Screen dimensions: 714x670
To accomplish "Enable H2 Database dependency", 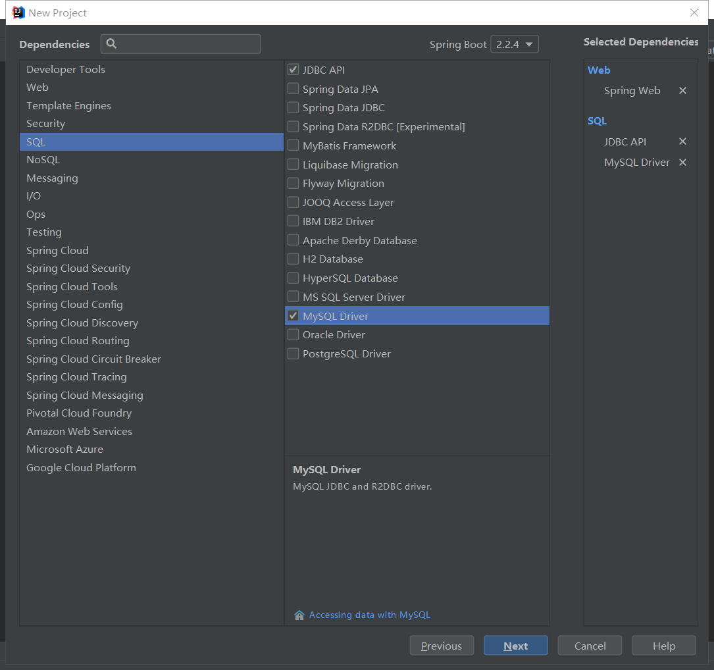I will pos(293,259).
